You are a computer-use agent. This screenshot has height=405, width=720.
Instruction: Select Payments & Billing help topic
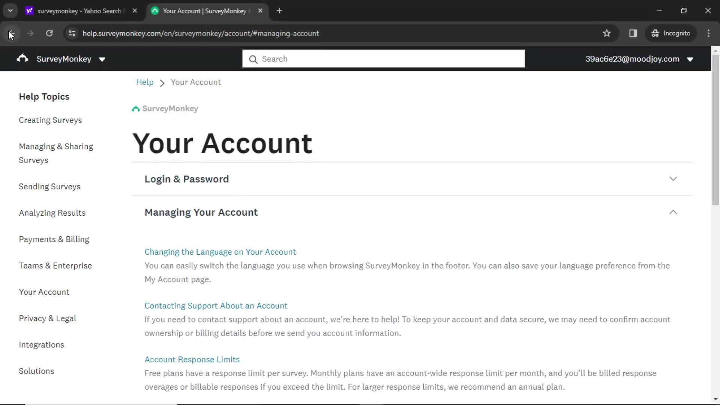[54, 239]
